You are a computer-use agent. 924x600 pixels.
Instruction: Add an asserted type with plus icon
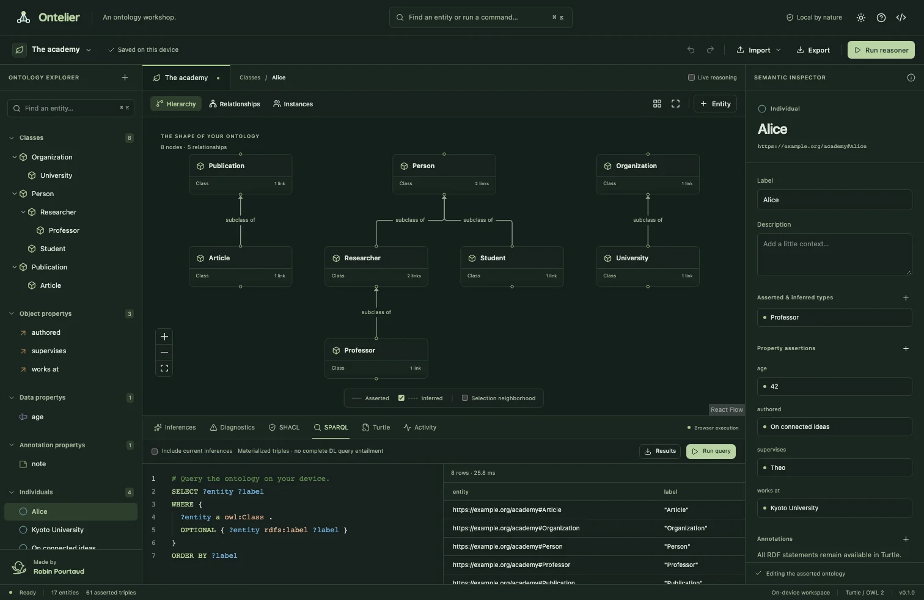pos(906,298)
